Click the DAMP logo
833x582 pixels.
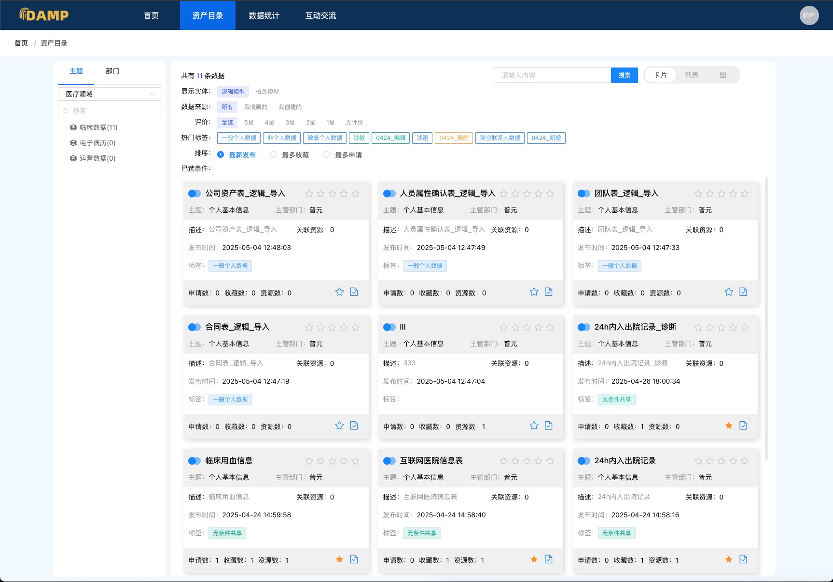point(43,14)
